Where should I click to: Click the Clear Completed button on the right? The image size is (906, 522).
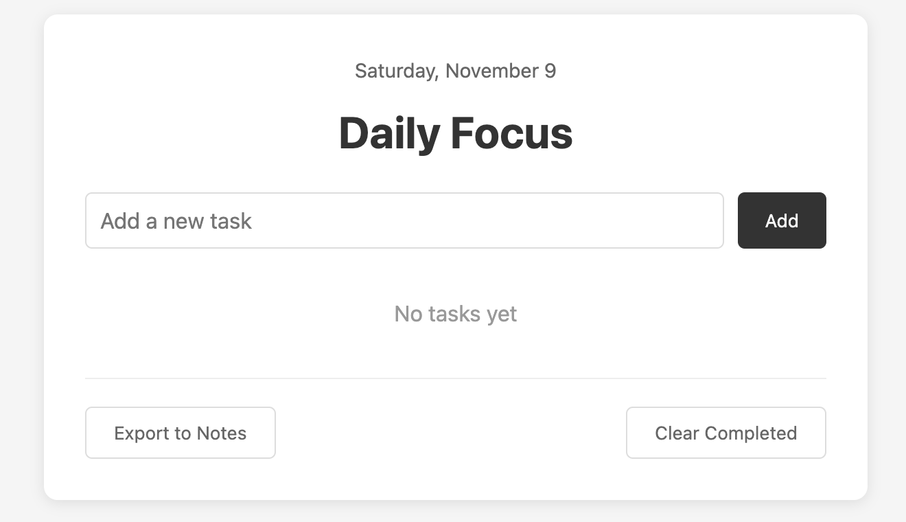pyautogui.click(x=725, y=433)
